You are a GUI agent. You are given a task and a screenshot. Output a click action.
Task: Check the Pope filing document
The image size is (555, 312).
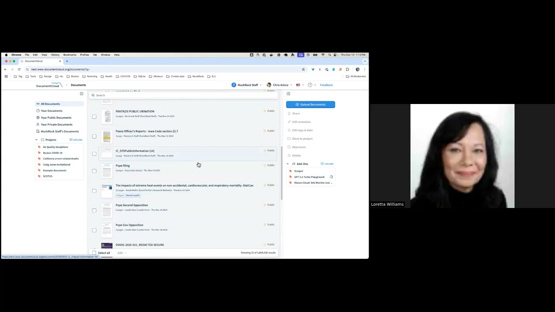94,171
